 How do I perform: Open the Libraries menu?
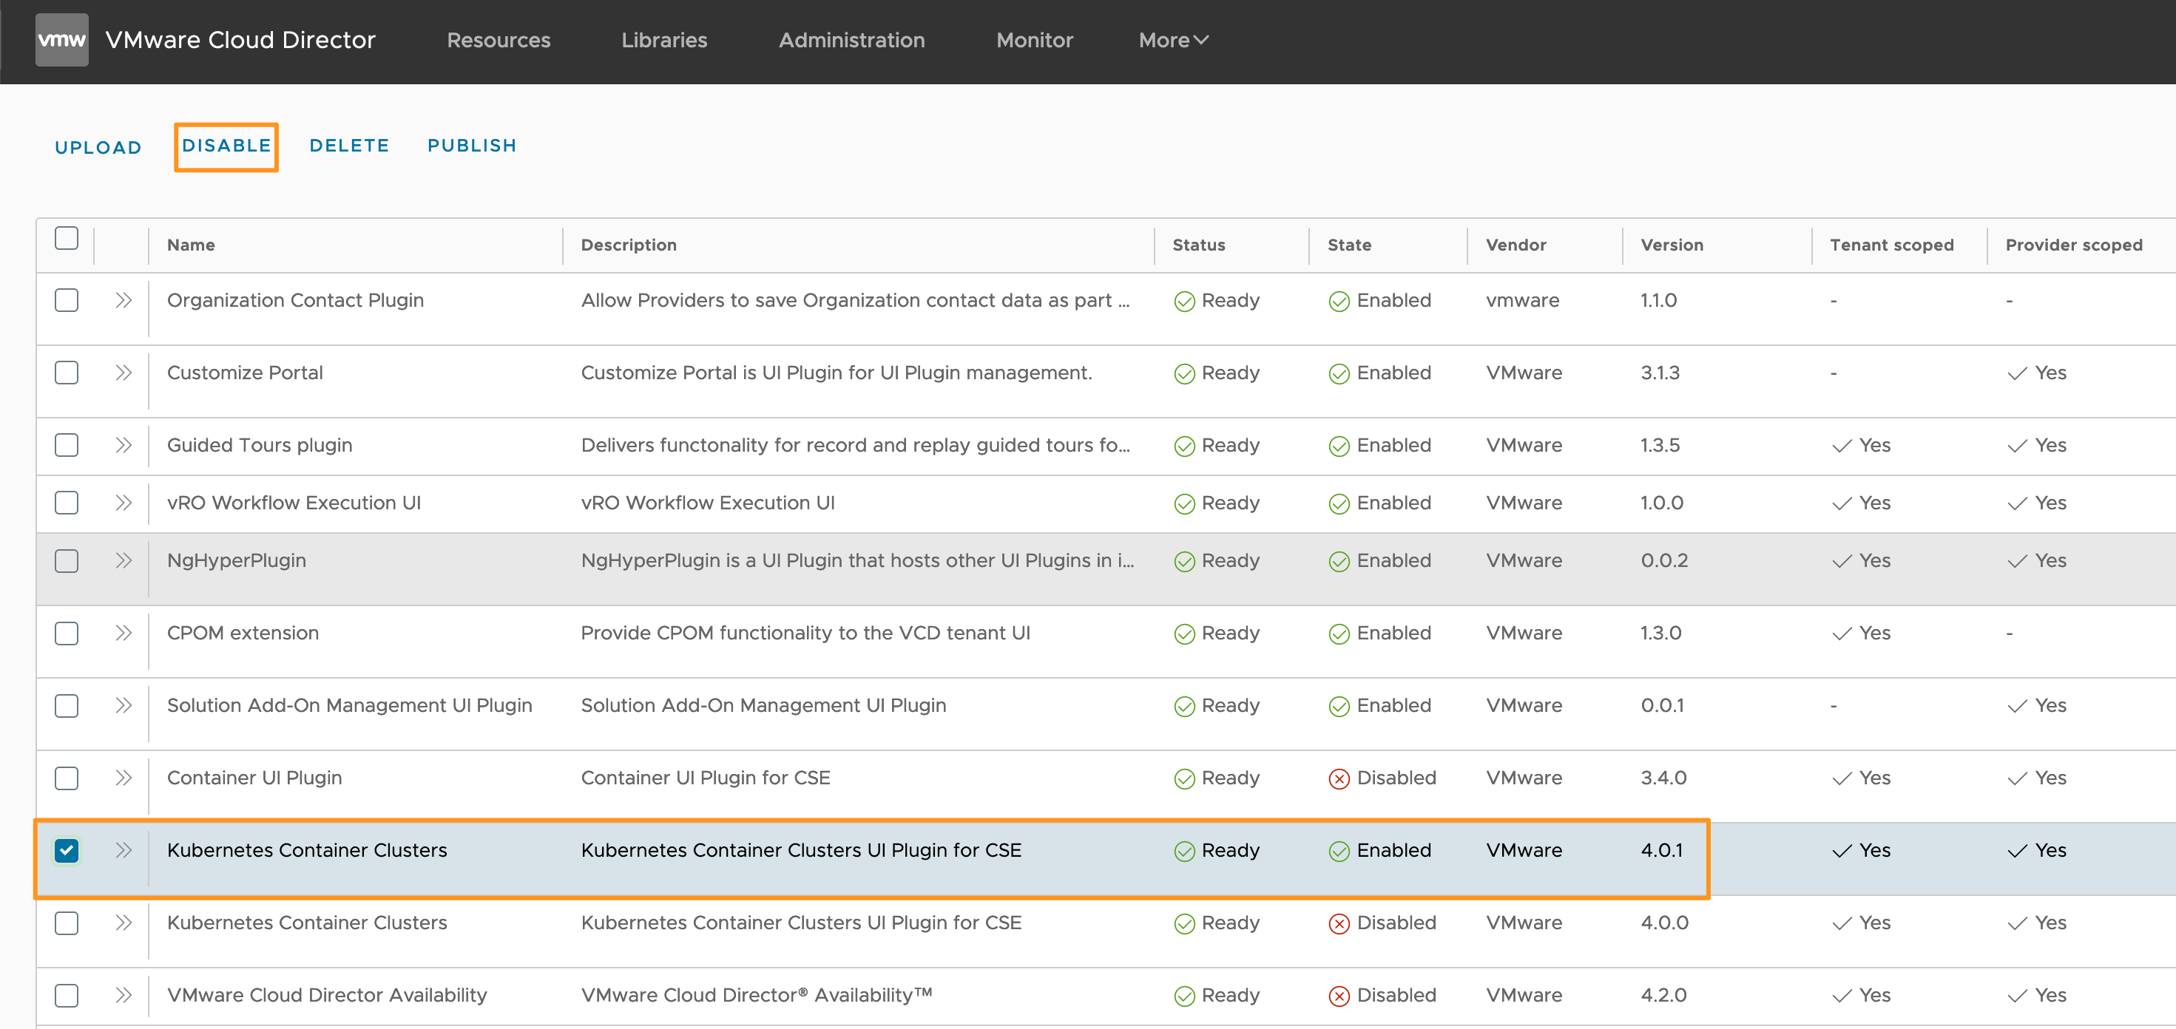664,41
